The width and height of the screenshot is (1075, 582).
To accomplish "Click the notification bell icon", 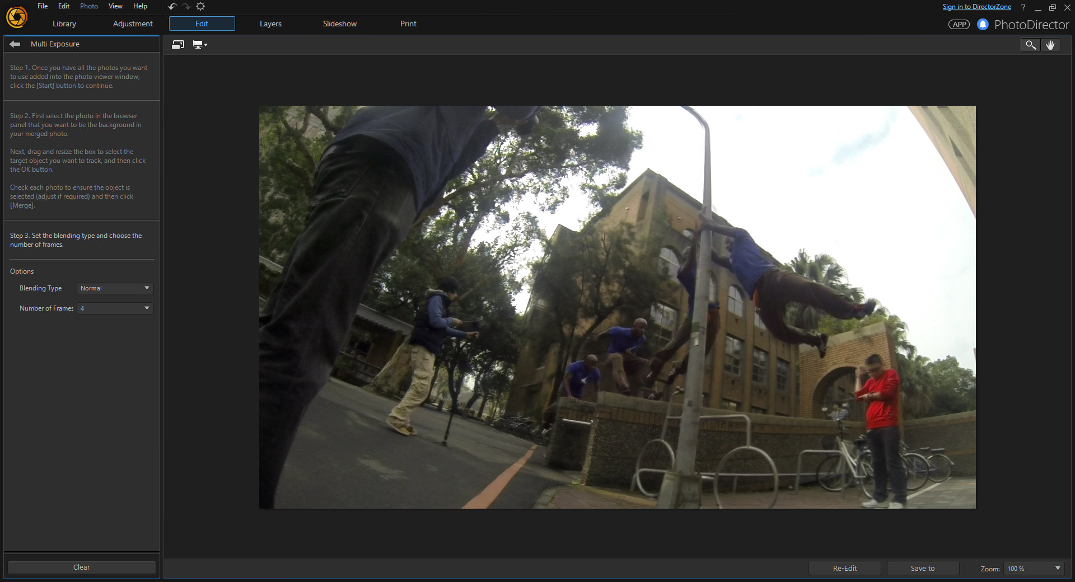I will coord(983,24).
